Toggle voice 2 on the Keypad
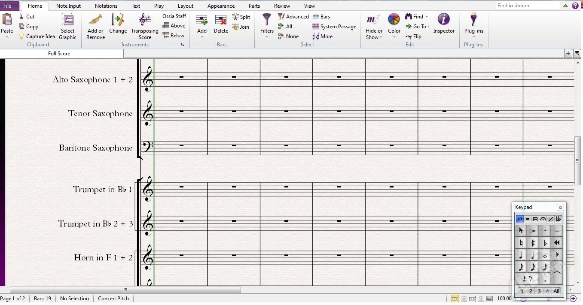 pyautogui.click(x=531, y=291)
